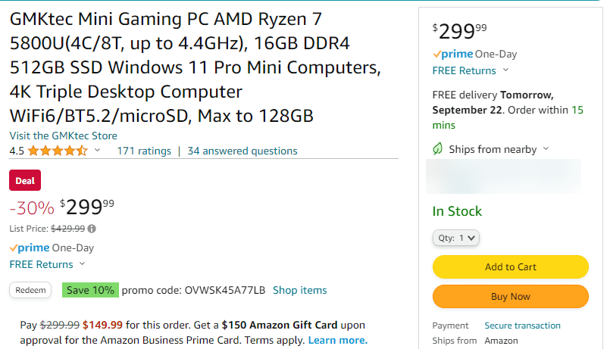Click the green leaf Ships from nearby icon
Screen dimensions: 610x349
coord(438,149)
